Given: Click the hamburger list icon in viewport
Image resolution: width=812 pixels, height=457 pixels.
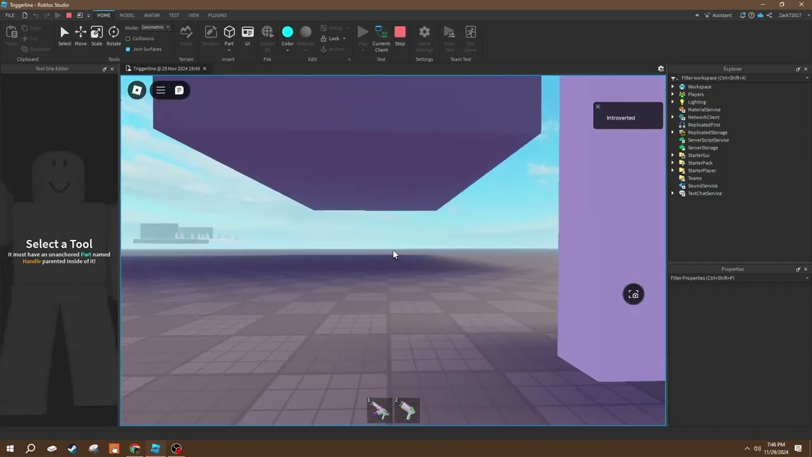Looking at the screenshot, I should pos(160,90).
